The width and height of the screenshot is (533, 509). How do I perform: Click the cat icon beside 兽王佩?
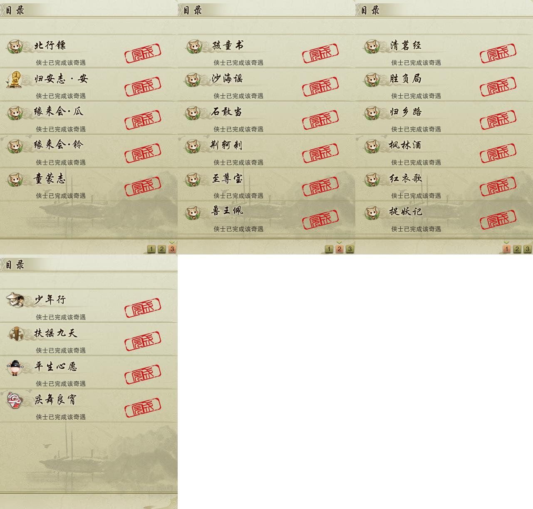tap(193, 212)
